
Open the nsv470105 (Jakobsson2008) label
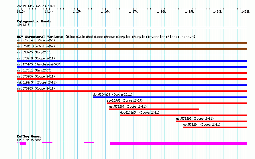click(x=39, y=64)
